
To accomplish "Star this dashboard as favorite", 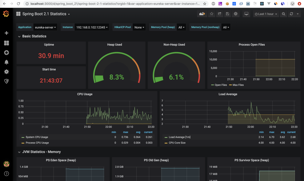I will point(211,14).
